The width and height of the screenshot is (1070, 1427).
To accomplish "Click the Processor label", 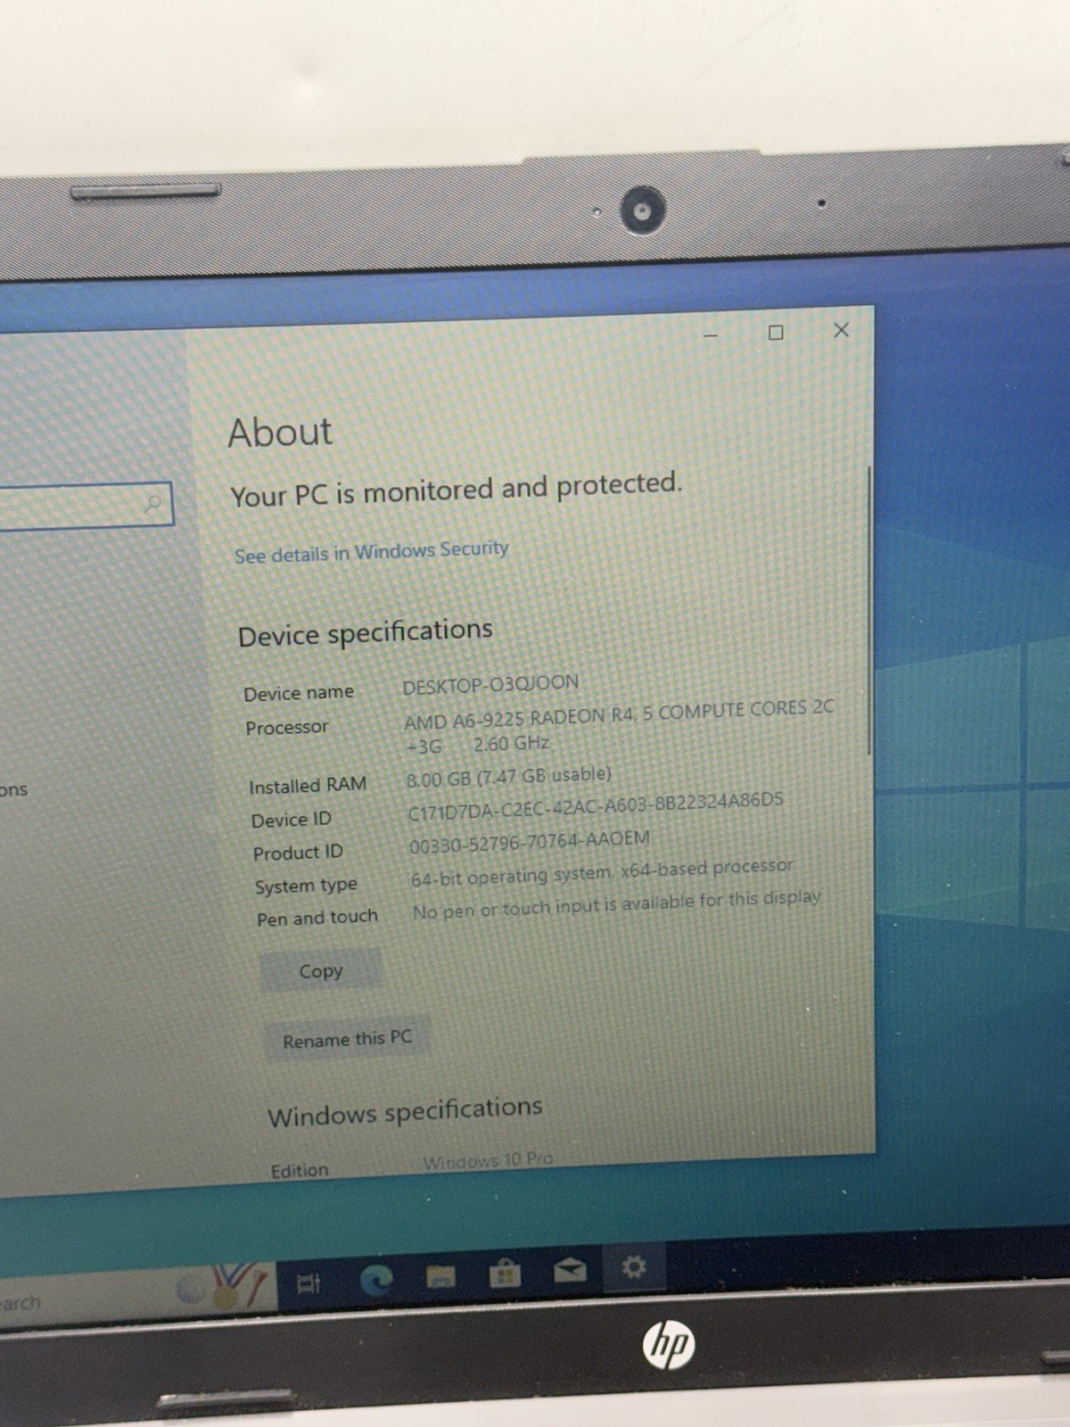I will pyautogui.click(x=287, y=728).
